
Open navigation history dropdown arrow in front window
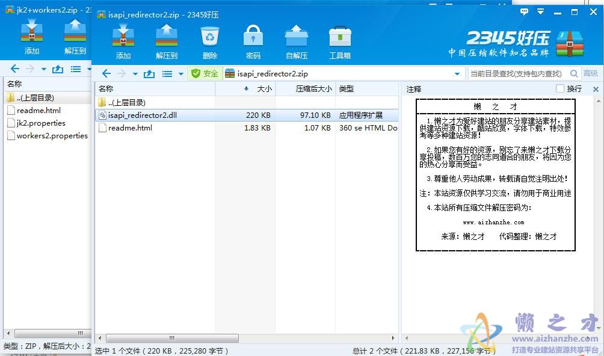click(x=135, y=74)
